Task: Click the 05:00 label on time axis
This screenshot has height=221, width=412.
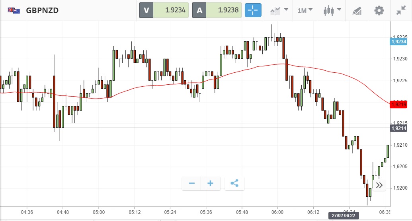Action: tap(99, 212)
